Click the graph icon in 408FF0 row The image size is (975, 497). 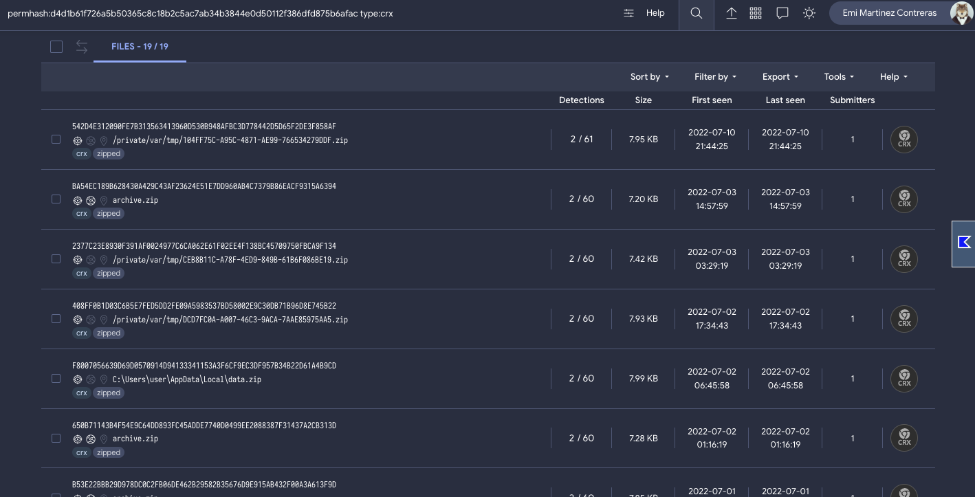[x=91, y=320]
